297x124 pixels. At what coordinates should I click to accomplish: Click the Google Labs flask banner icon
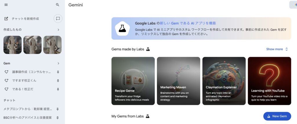pos(122,29)
